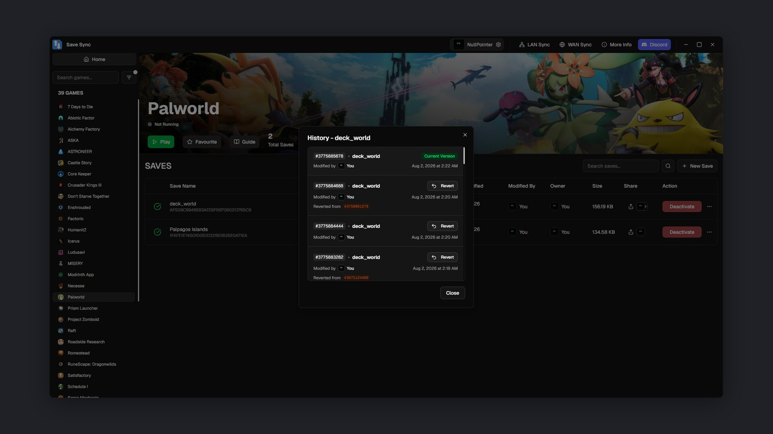Deactivate the Palpagos Islands save
The height and width of the screenshot is (434, 773).
tap(682, 232)
